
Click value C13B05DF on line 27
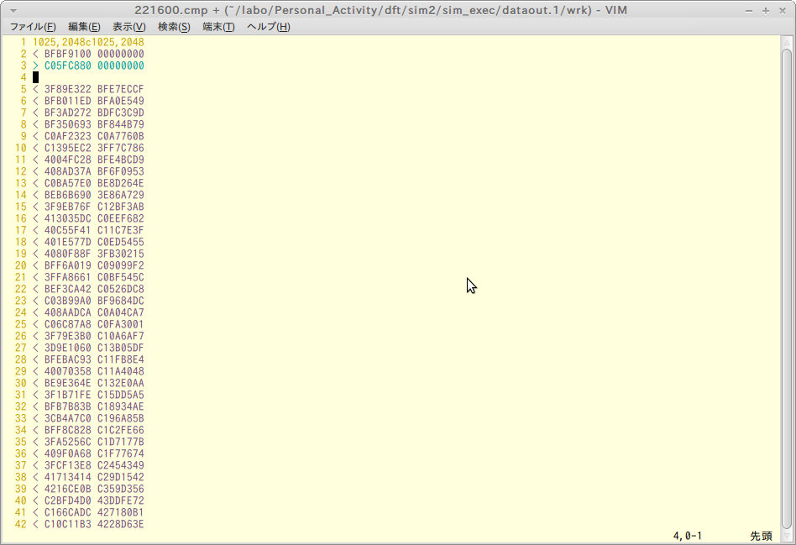(121, 348)
